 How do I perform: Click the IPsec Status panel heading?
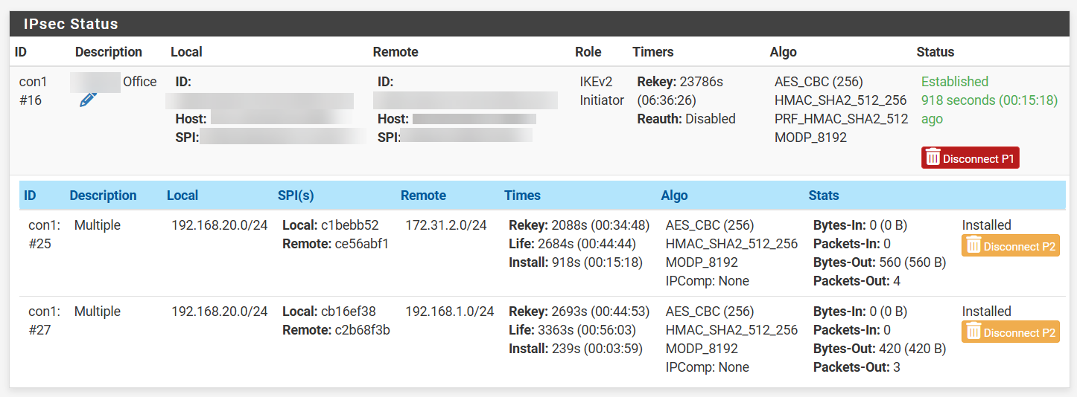click(x=71, y=24)
